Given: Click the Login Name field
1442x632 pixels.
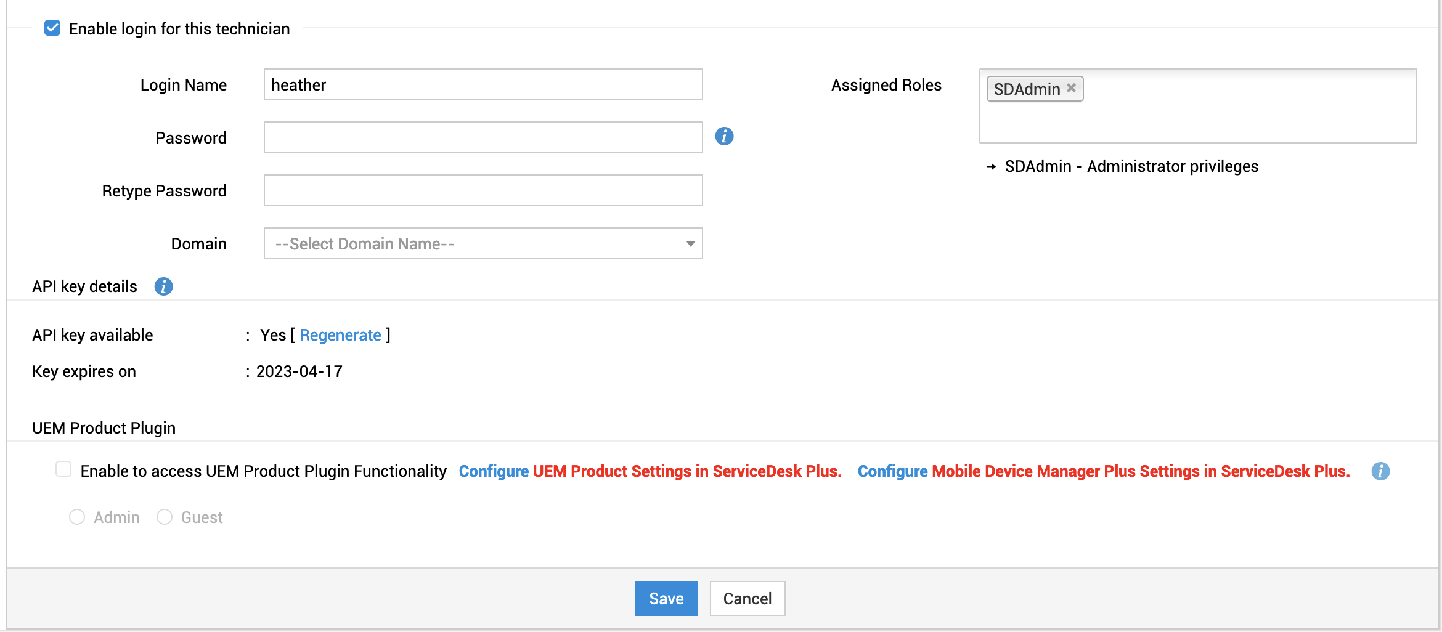Looking at the screenshot, I should pos(483,84).
